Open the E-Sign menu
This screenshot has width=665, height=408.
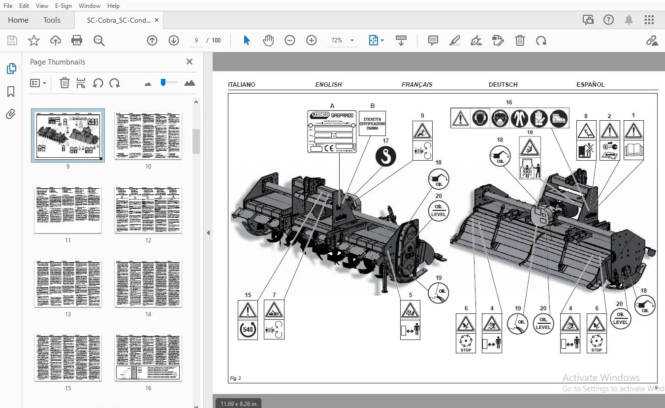point(63,6)
